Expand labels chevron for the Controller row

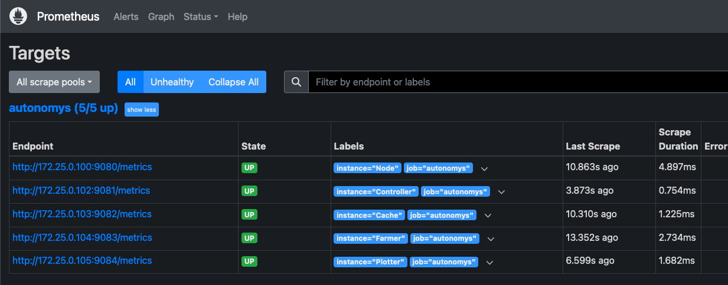pyautogui.click(x=501, y=192)
